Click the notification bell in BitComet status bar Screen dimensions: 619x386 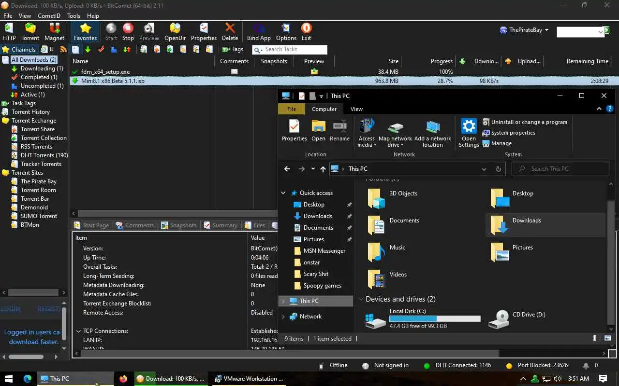click(586, 366)
